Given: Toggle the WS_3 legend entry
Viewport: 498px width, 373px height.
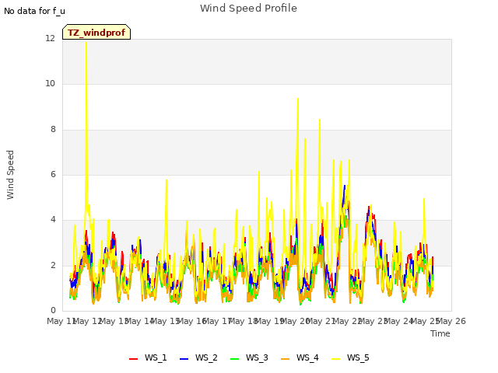Looking at the screenshot, I should coord(249,357).
